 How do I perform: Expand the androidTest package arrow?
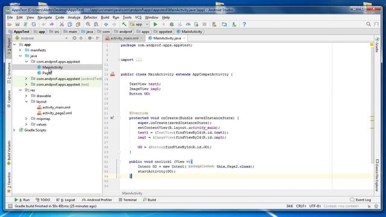(x=27, y=79)
